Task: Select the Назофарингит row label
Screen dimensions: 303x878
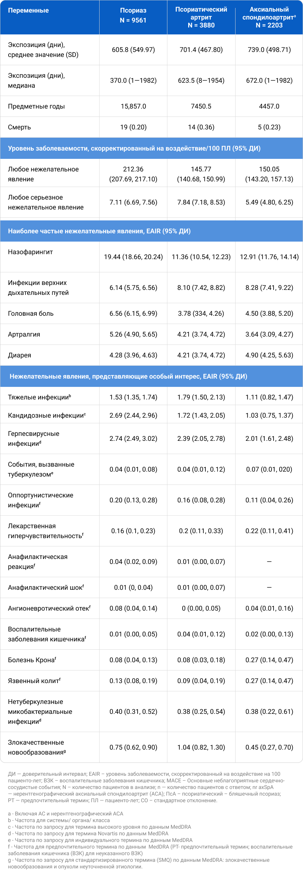Action: [x=30, y=252]
